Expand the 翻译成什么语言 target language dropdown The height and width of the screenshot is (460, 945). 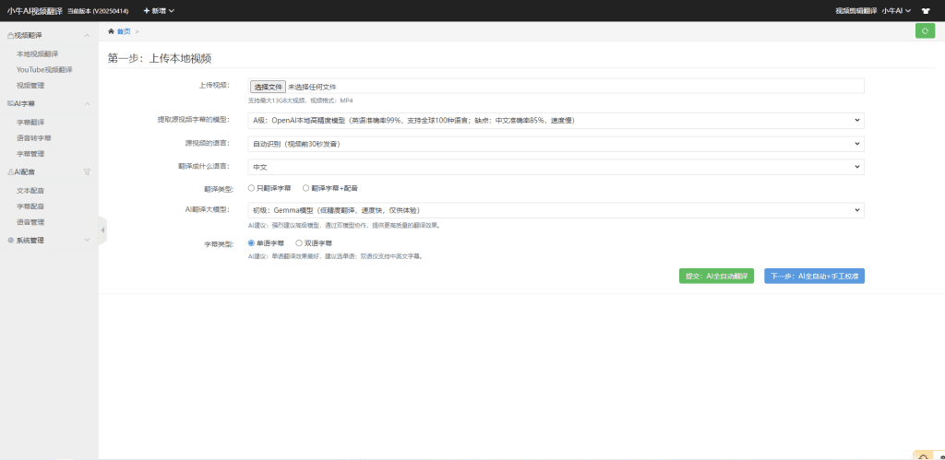[x=556, y=167]
